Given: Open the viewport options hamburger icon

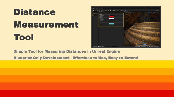Looking at the screenshot, I should (125, 13).
